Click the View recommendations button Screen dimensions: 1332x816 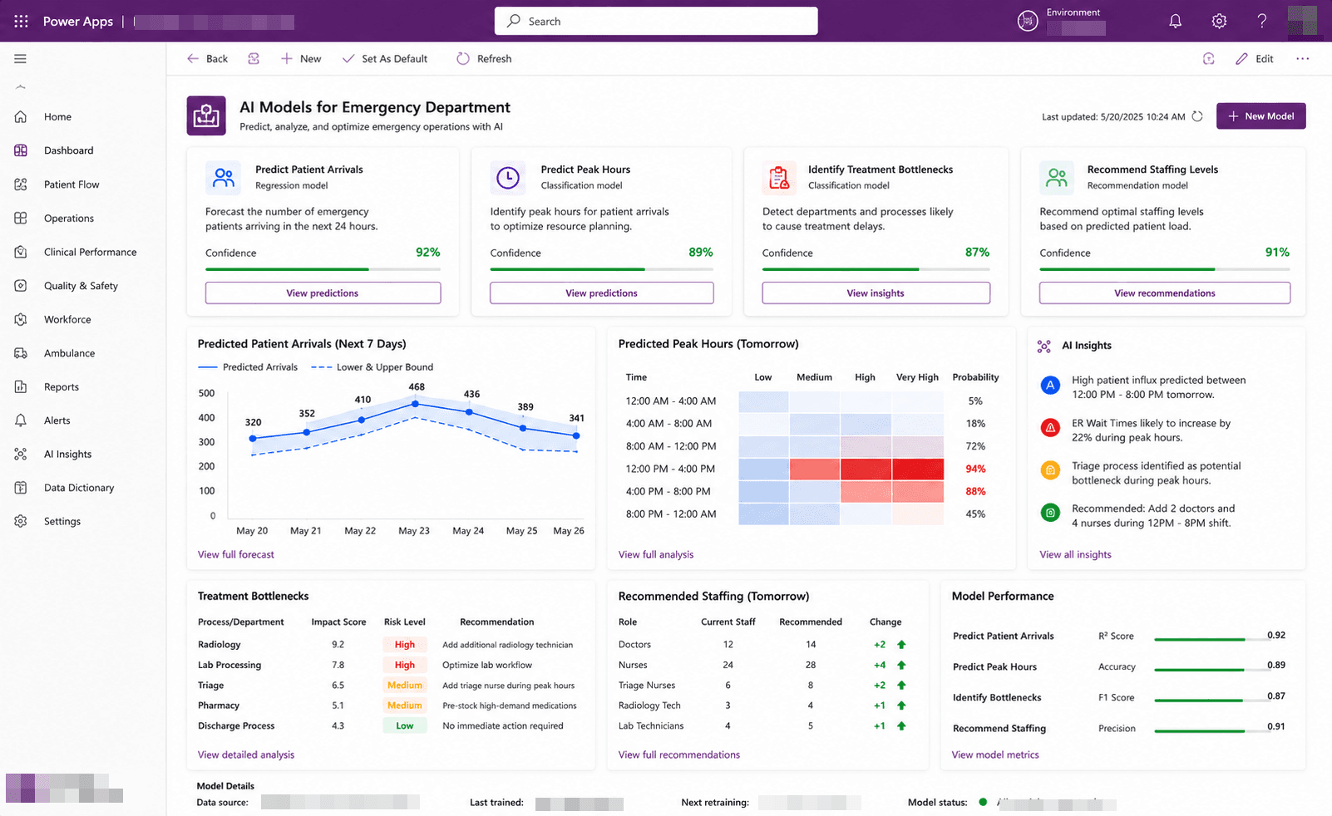tap(1164, 293)
